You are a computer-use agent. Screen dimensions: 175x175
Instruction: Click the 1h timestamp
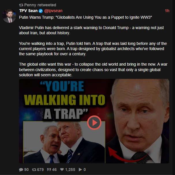point(167,11)
